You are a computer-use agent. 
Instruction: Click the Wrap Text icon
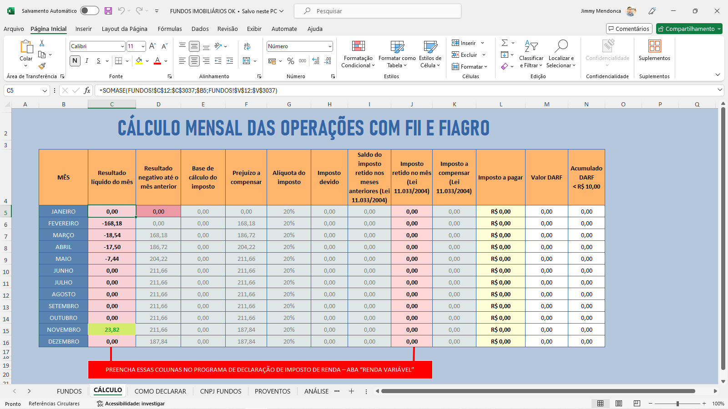247,46
